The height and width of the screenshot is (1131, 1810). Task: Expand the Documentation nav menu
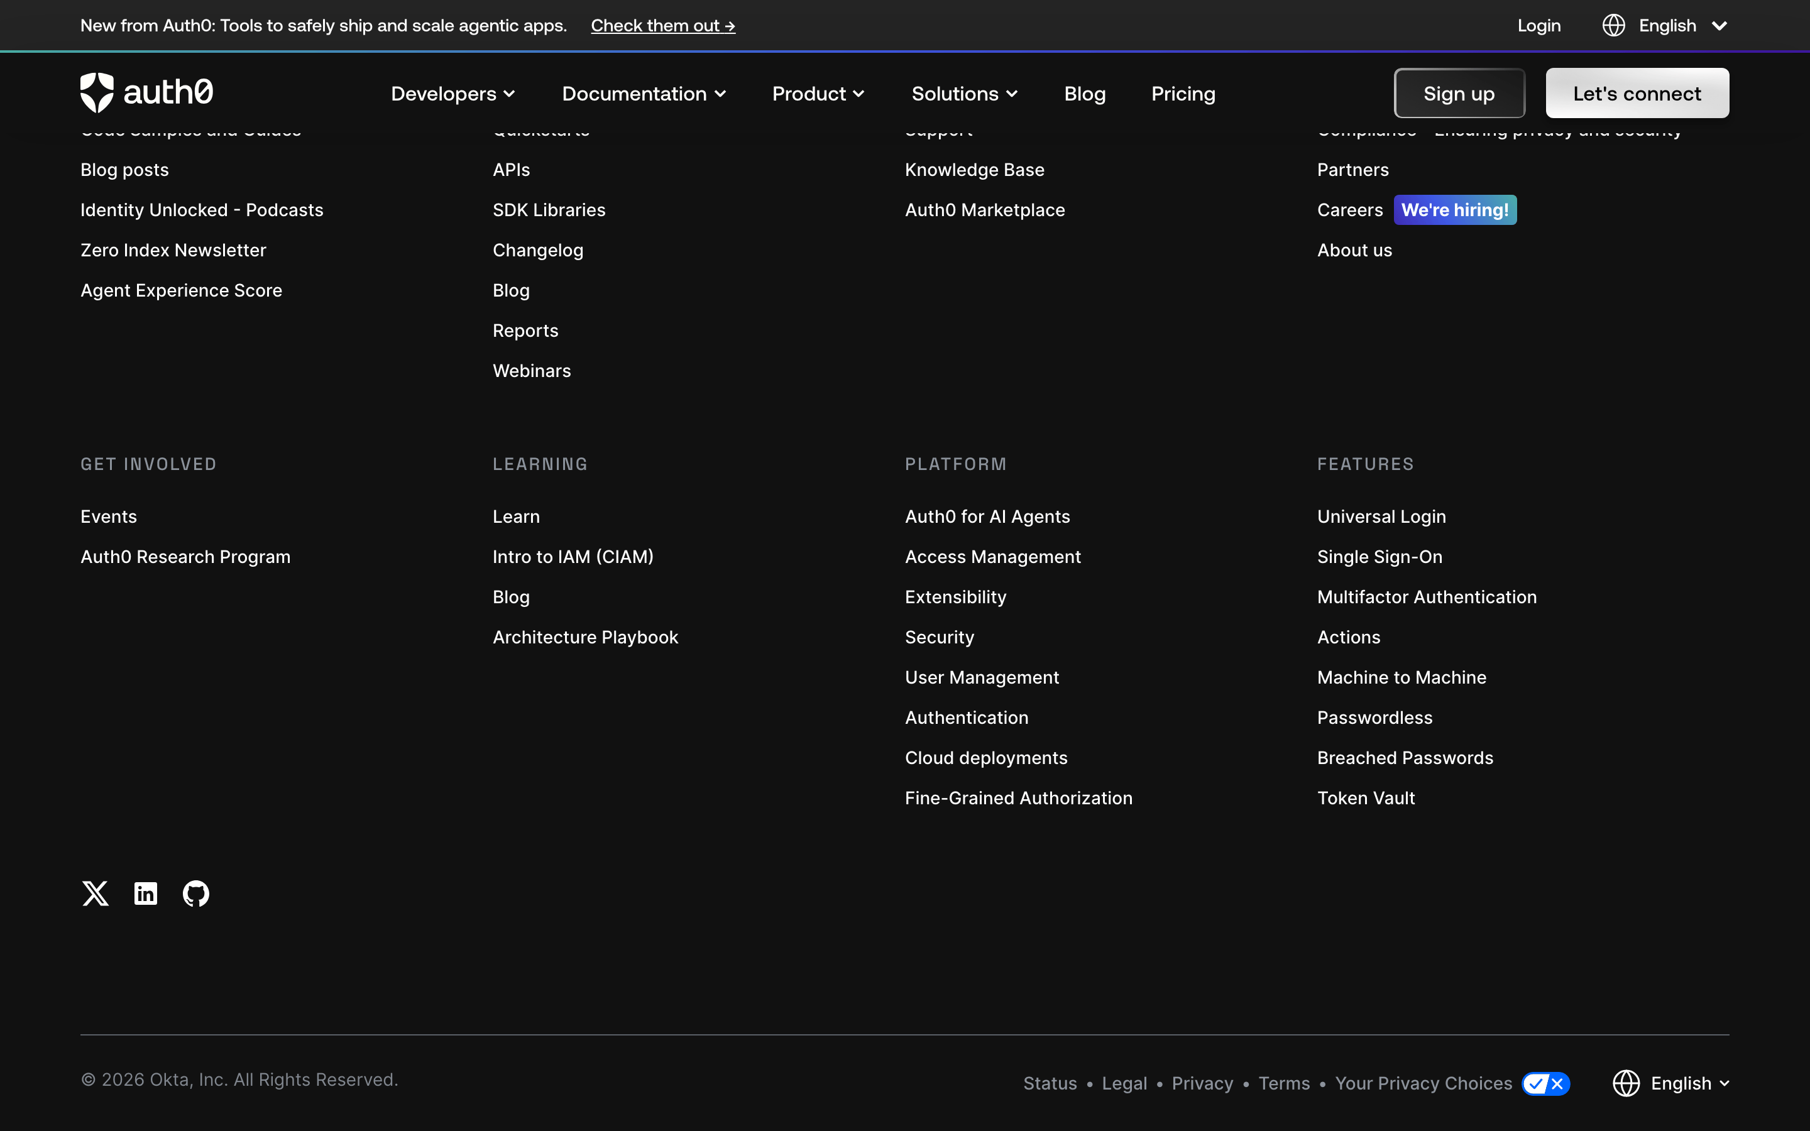pos(644,94)
